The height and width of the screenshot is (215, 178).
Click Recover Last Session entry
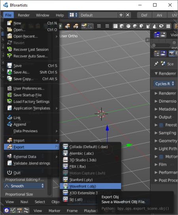[32, 49]
